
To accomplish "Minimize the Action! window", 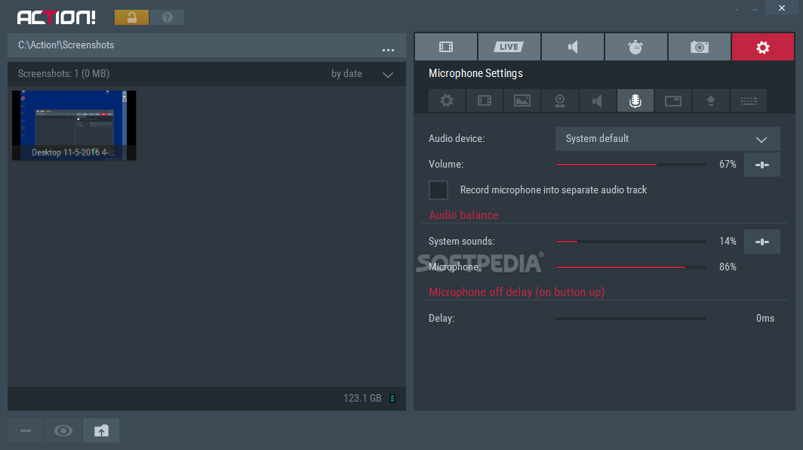I will click(x=755, y=9).
